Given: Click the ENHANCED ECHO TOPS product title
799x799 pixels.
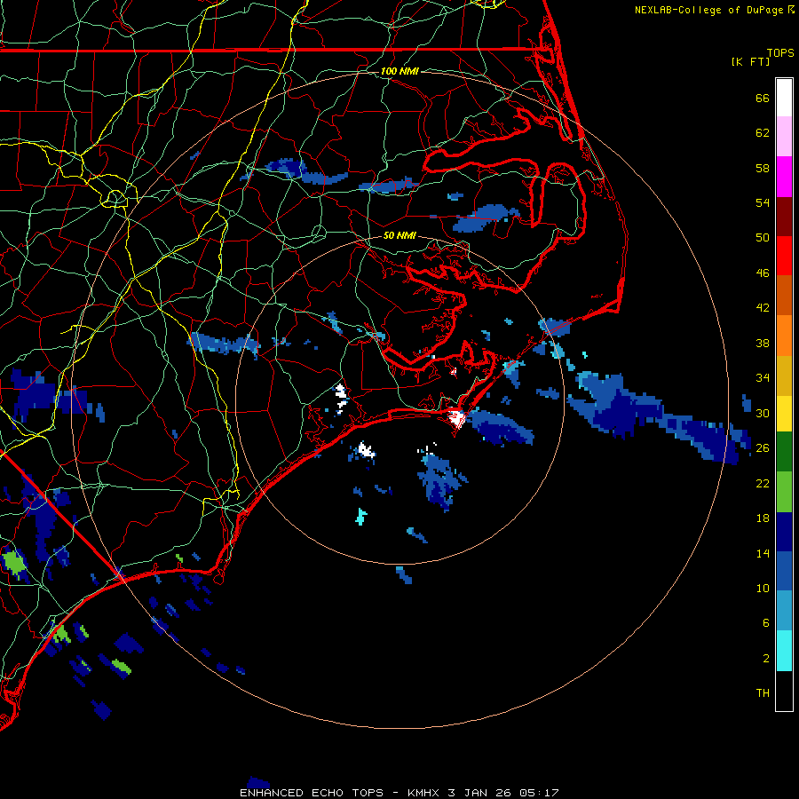Looking at the screenshot, I should 312,793.
